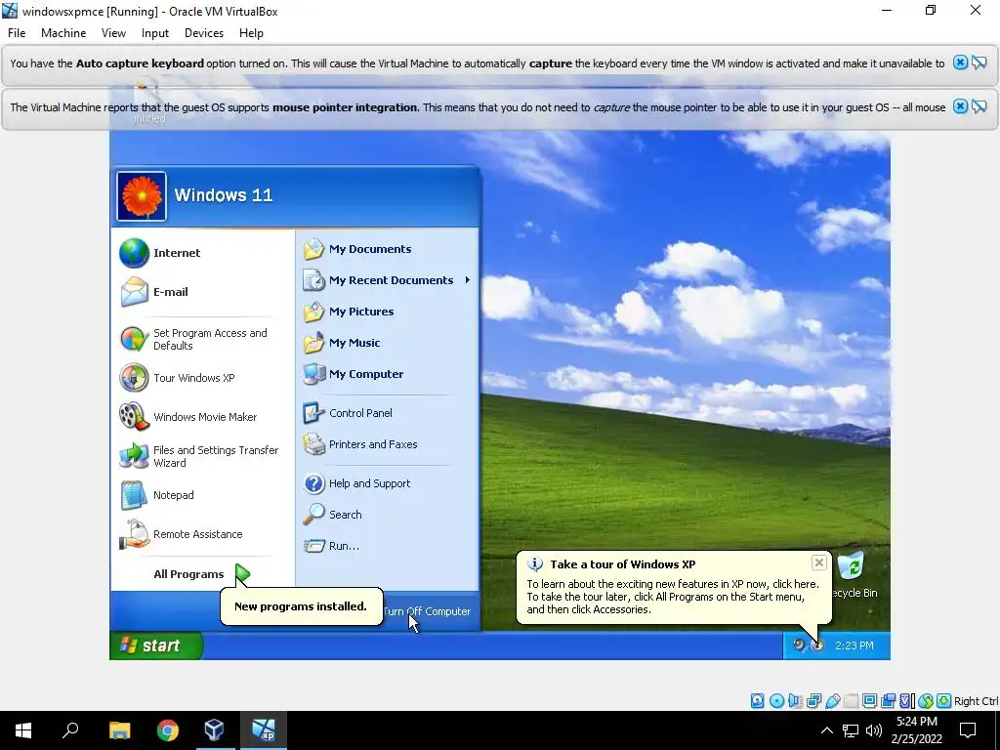Image resolution: width=1000 pixels, height=750 pixels.
Task: Open the Windows host Start button
Action: (23, 730)
